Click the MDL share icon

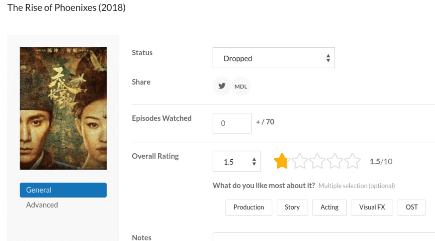click(241, 86)
